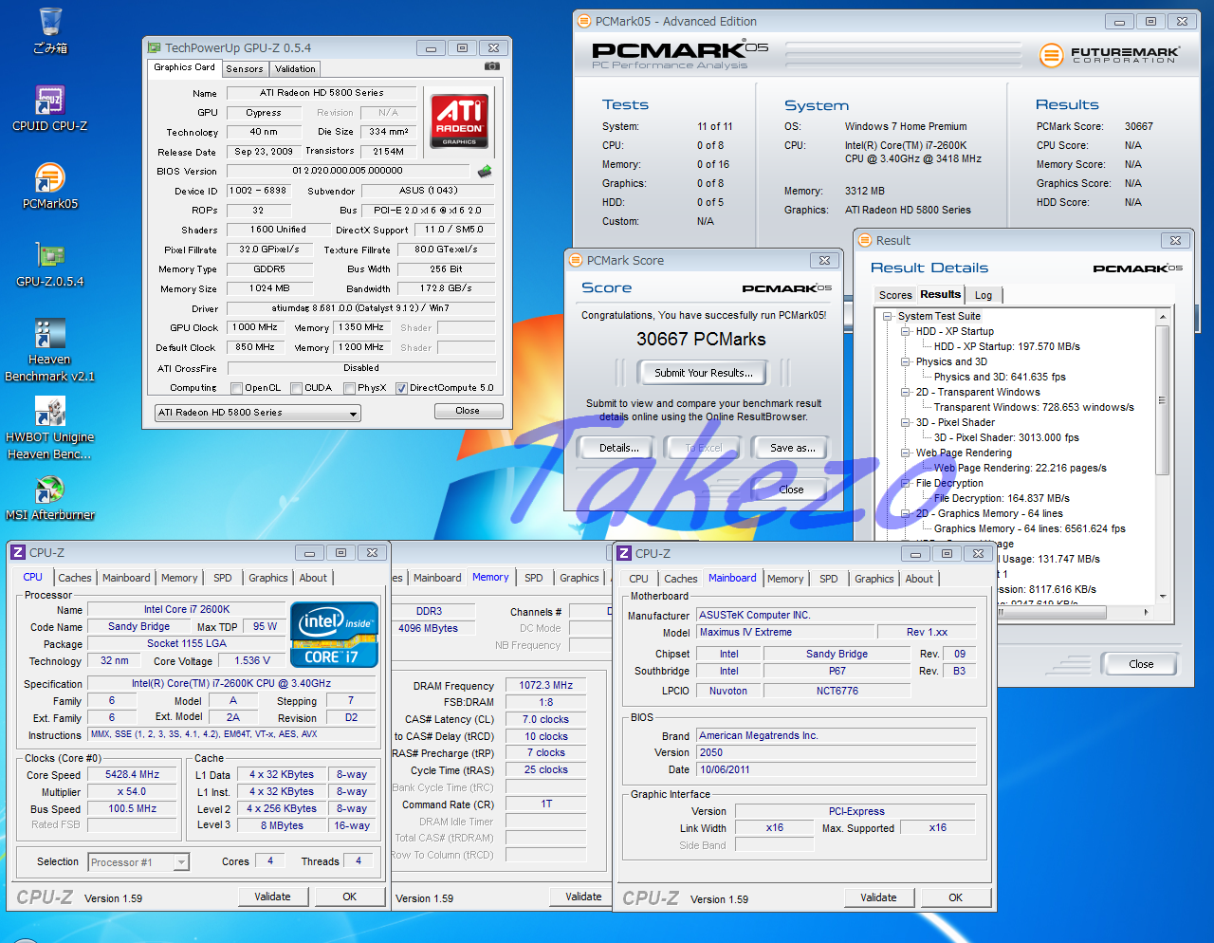This screenshot has height=943, width=1214.
Task: Click the 30667 PCMarks score text
Action: coord(701,339)
